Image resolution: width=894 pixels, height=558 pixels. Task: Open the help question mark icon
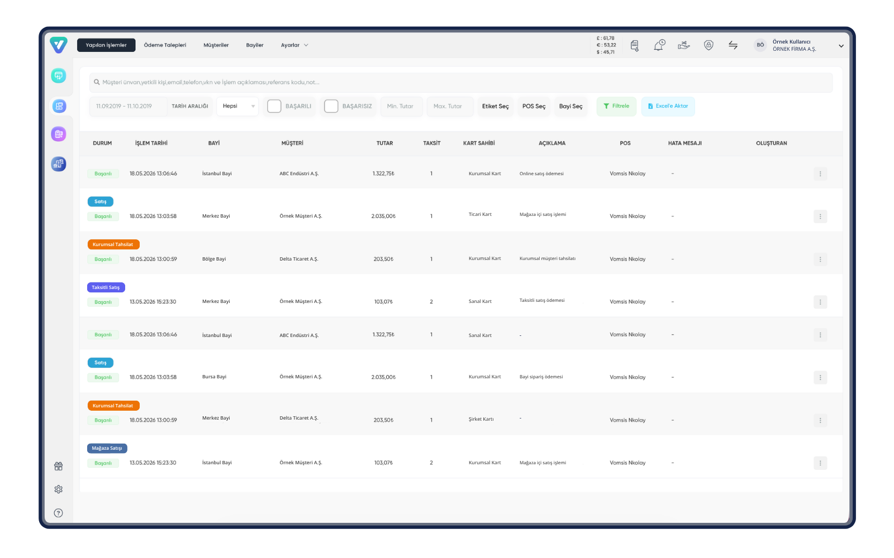pyautogui.click(x=58, y=513)
